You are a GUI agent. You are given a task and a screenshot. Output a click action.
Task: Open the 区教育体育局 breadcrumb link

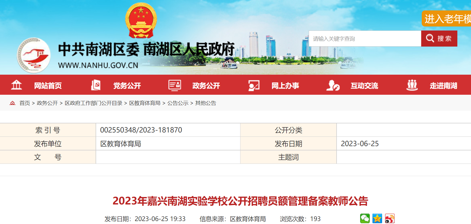(x=145, y=103)
